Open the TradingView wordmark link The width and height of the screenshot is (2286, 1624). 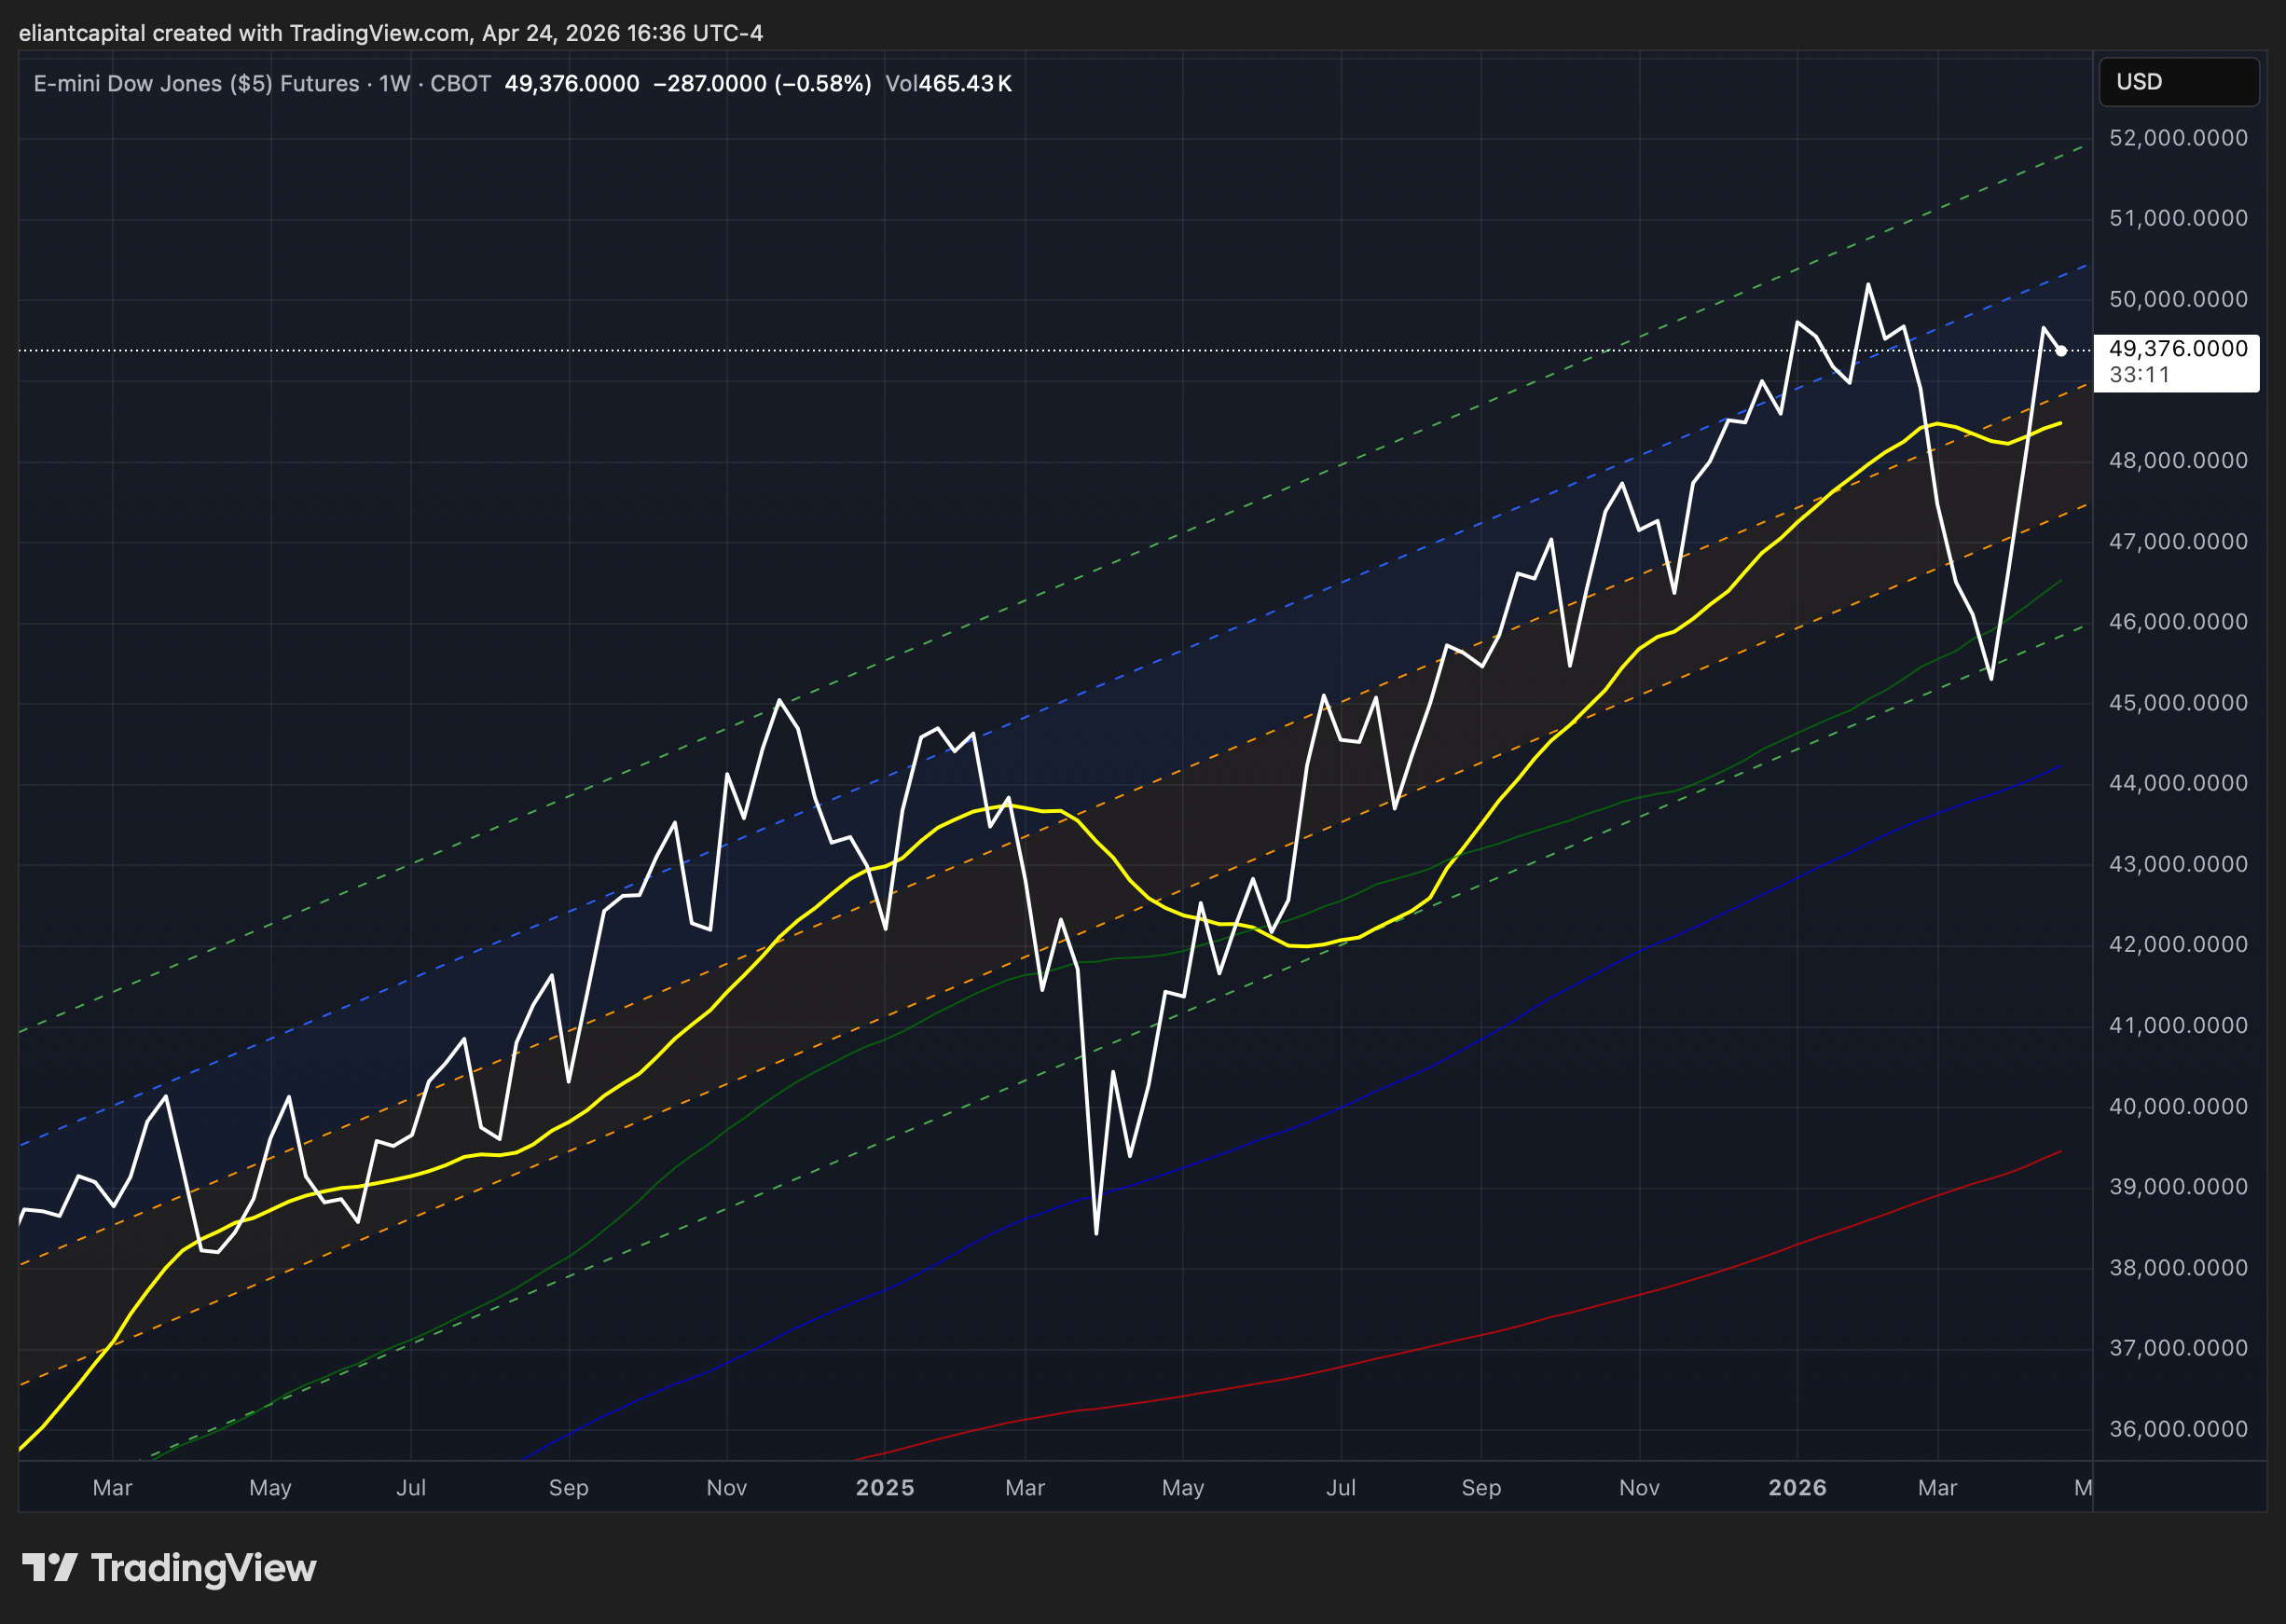pyautogui.click(x=203, y=1567)
